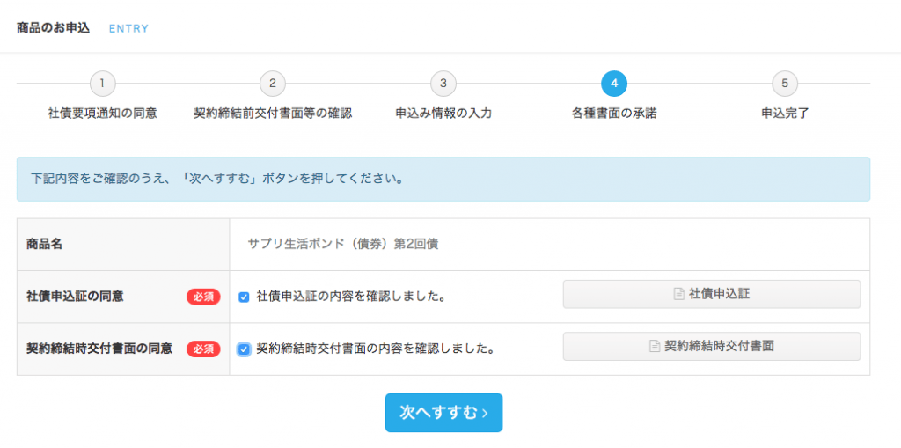The height and width of the screenshot is (448, 901).
Task: Open the 社債申込証 document button
Action: (711, 295)
